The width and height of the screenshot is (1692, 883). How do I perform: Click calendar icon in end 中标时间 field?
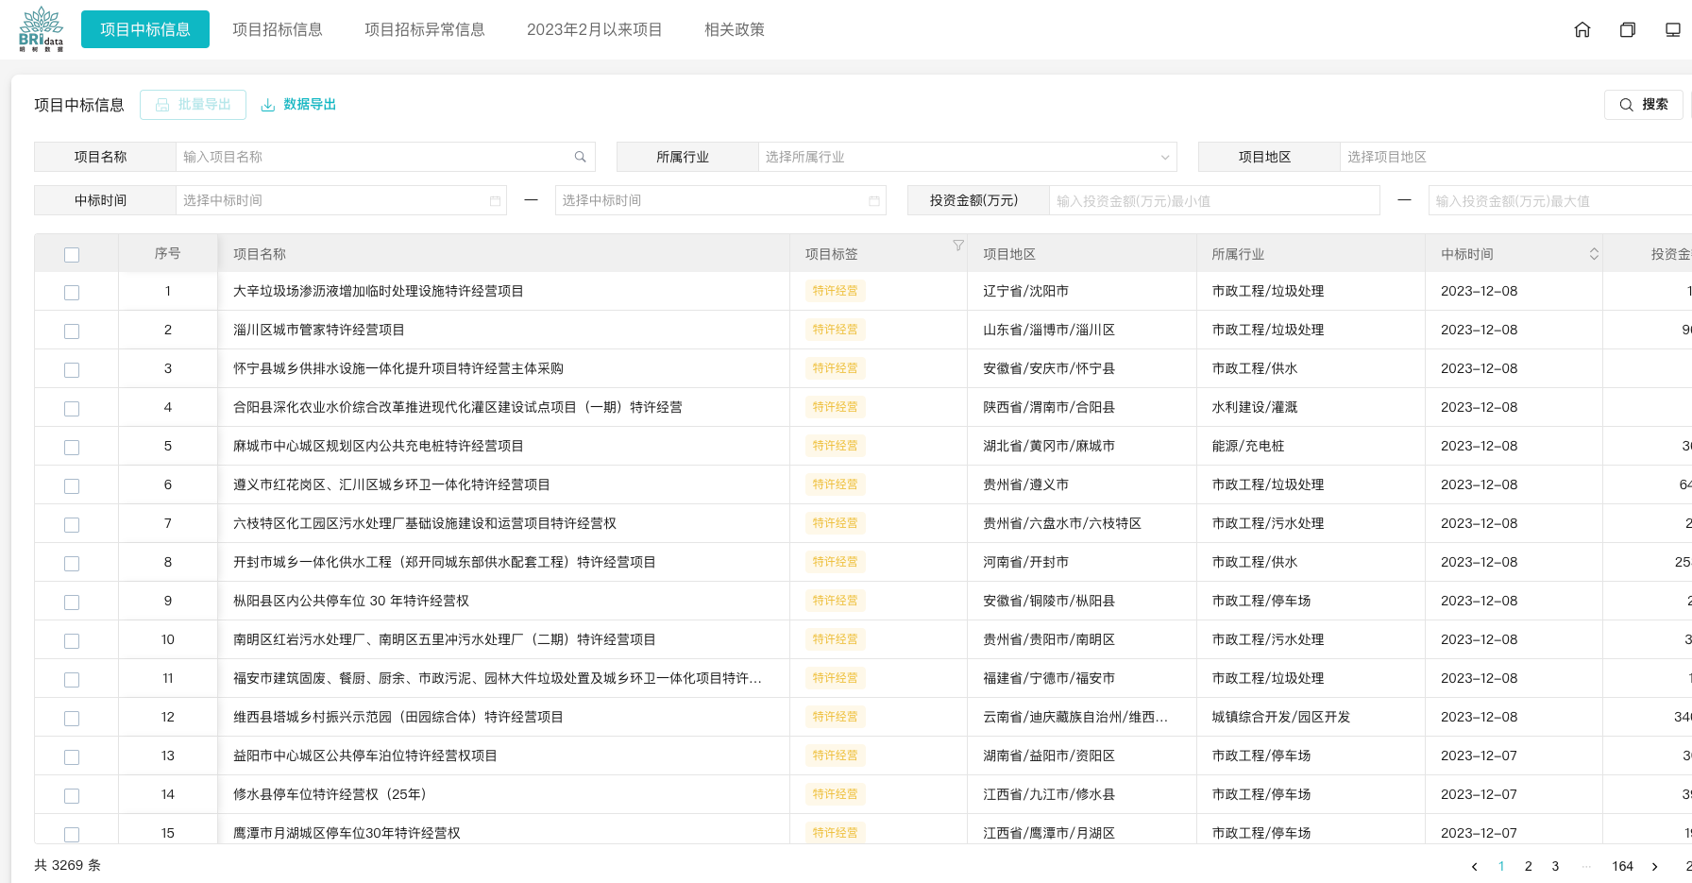(874, 201)
